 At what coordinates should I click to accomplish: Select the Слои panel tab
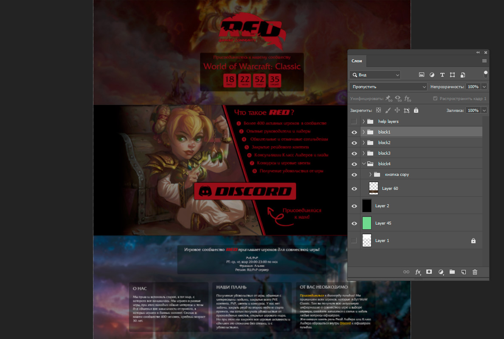click(x=357, y=61)
